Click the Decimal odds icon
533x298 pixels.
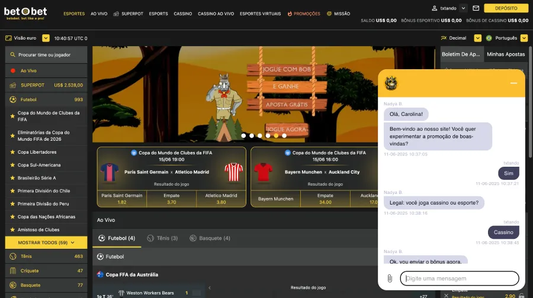click(444, 38)
